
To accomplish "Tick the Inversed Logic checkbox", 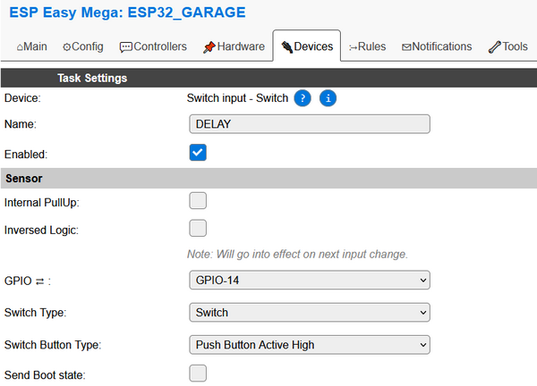I will click(198, 228).
